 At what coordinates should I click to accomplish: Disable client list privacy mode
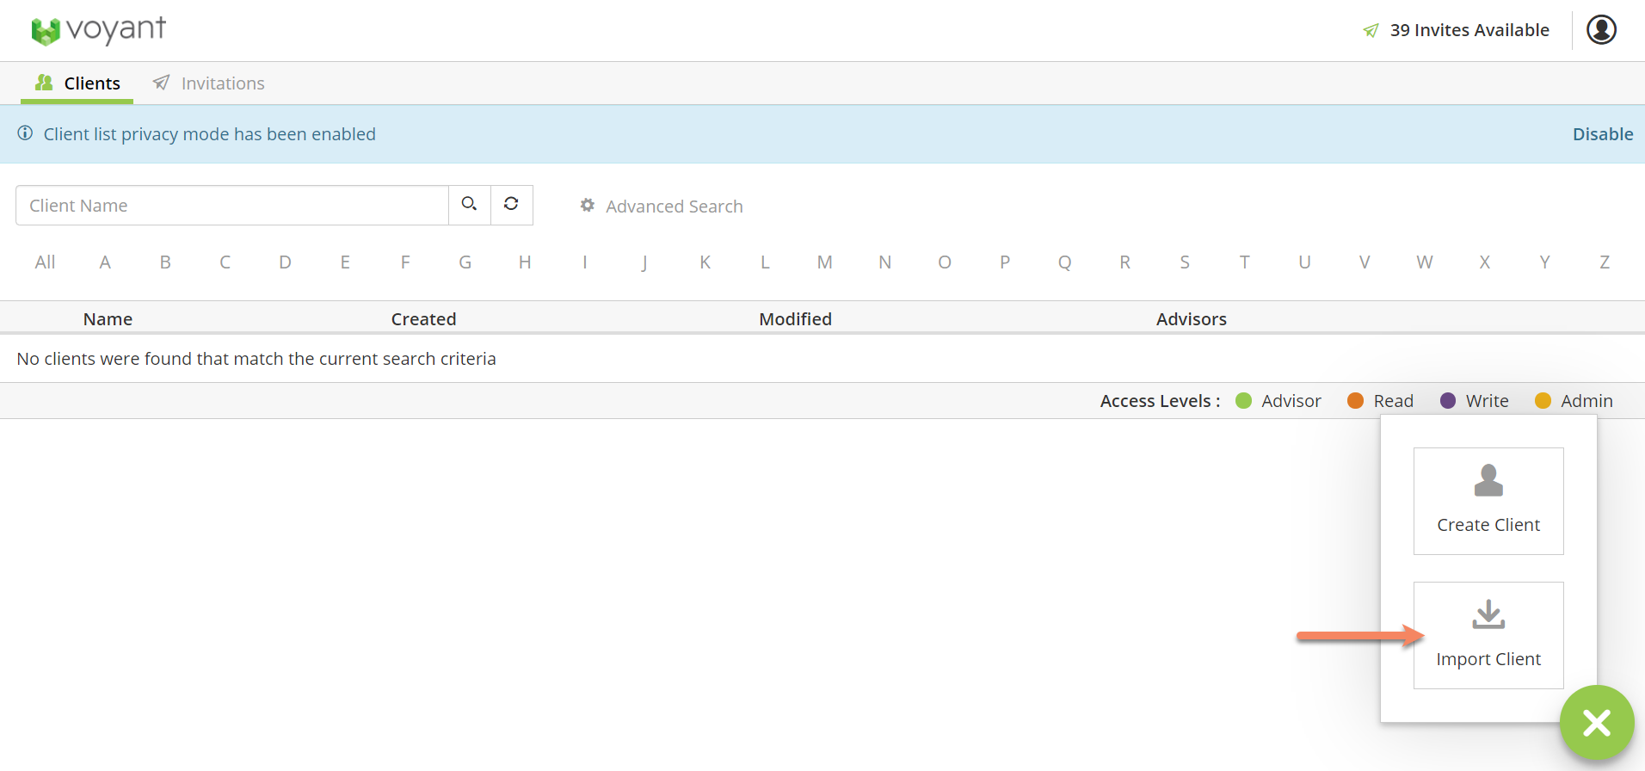(1603, 134)
